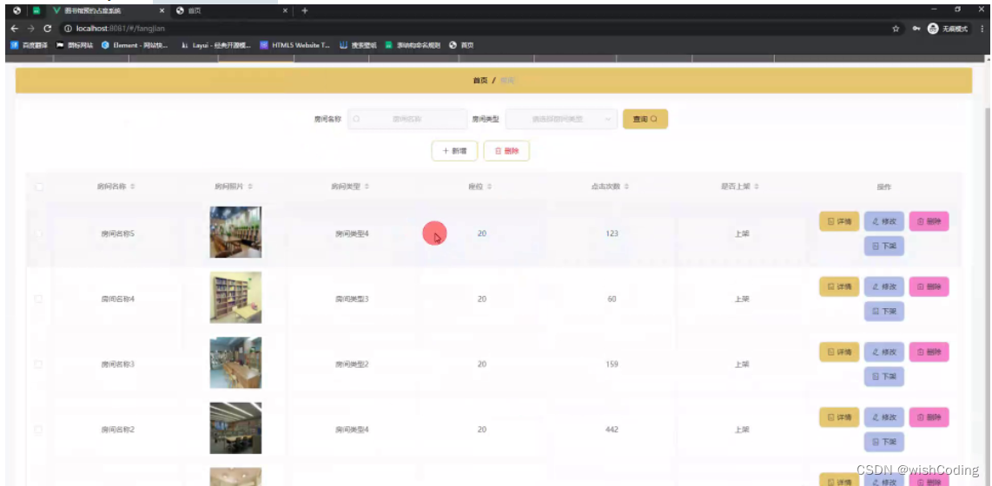Click the click count value 442

click(612, 429)
